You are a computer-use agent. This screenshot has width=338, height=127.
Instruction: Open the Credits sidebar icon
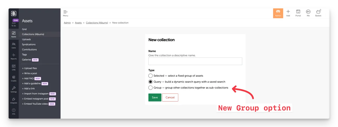pos(13,77)
